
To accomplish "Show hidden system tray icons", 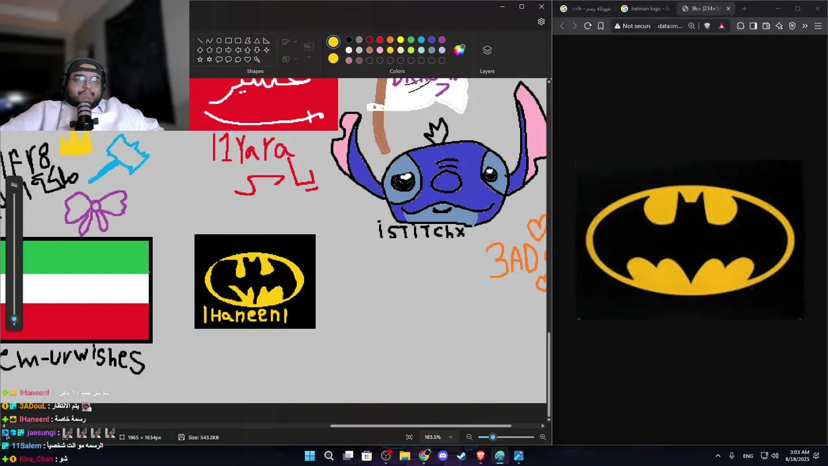I will click(x=717, y=456).
